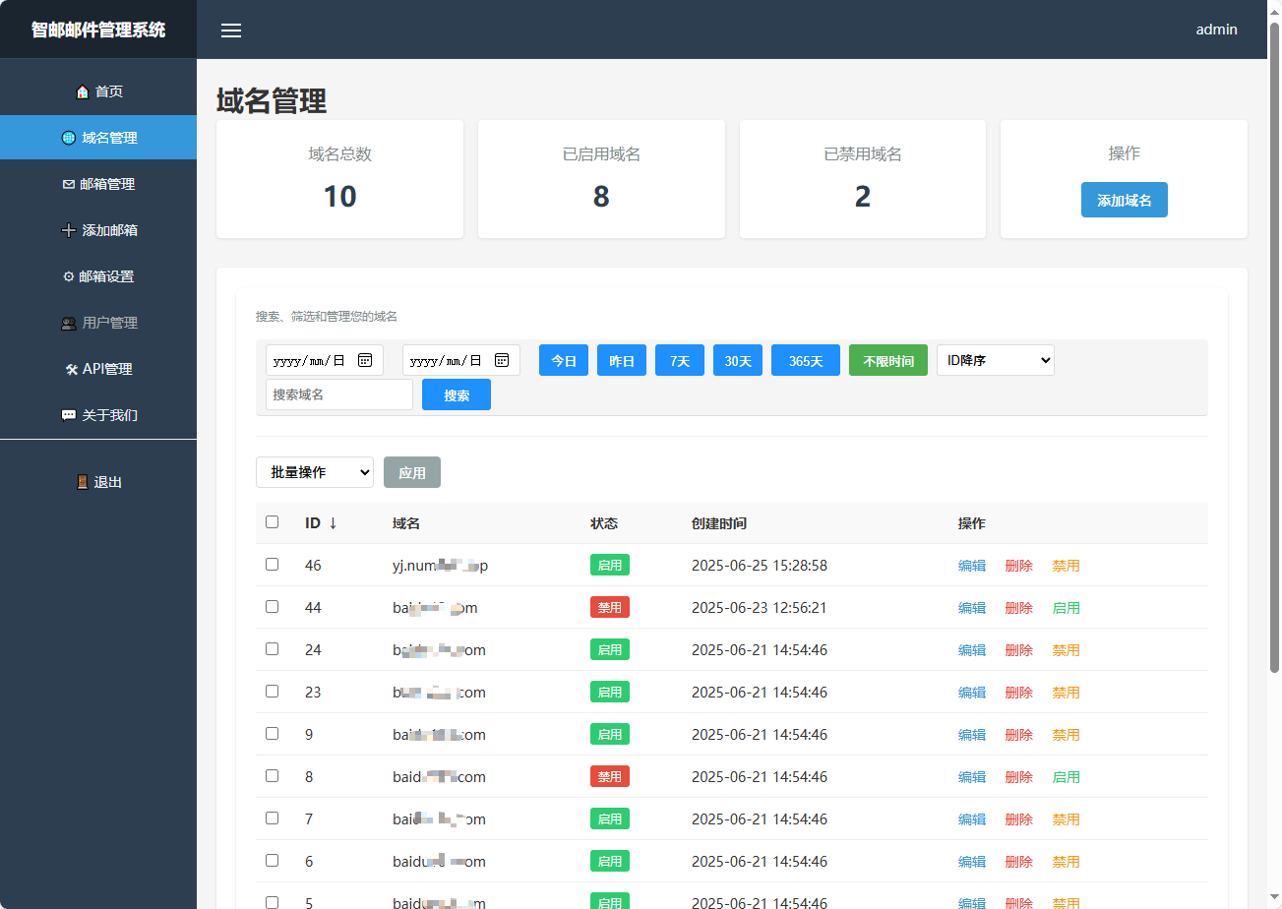Click the envelope icon beside 邮箱管理
This screenshot has height=909, width=1282.
68,184
